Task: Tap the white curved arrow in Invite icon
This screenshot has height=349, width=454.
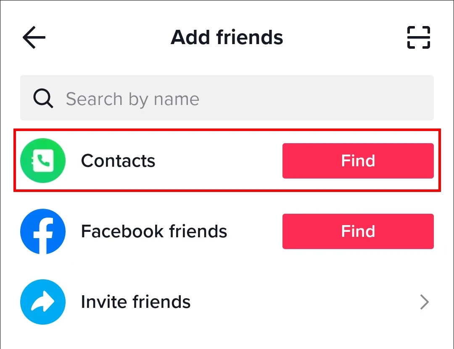Action: click(x=43, y=302)
